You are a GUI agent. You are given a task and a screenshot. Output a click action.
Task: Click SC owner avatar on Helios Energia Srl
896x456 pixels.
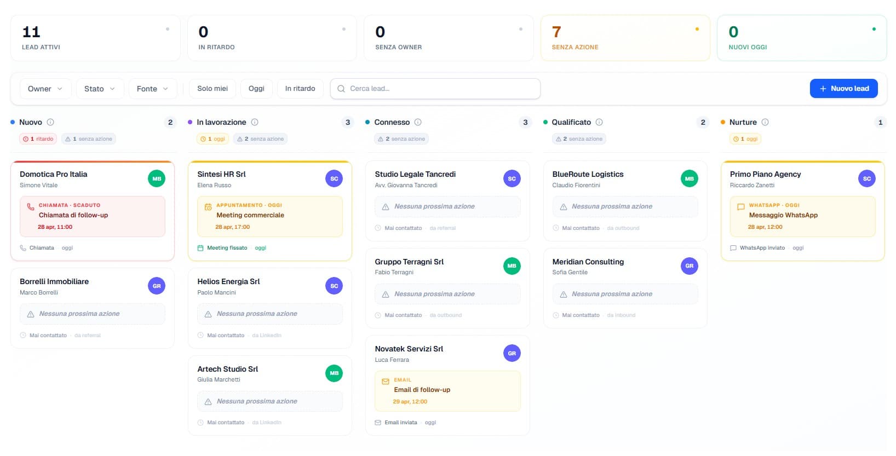coord(334,286)
